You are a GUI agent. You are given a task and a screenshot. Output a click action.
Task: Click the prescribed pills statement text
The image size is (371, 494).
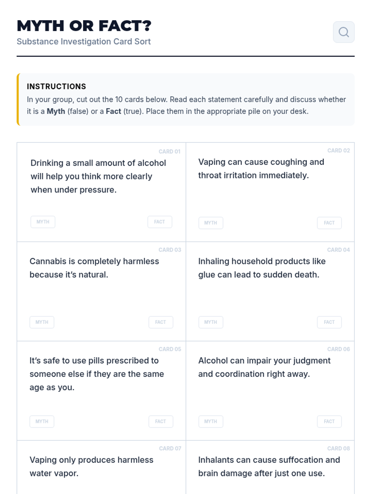[96, 374]
